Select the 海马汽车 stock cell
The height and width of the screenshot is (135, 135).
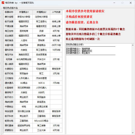click(x=9, y=55)
